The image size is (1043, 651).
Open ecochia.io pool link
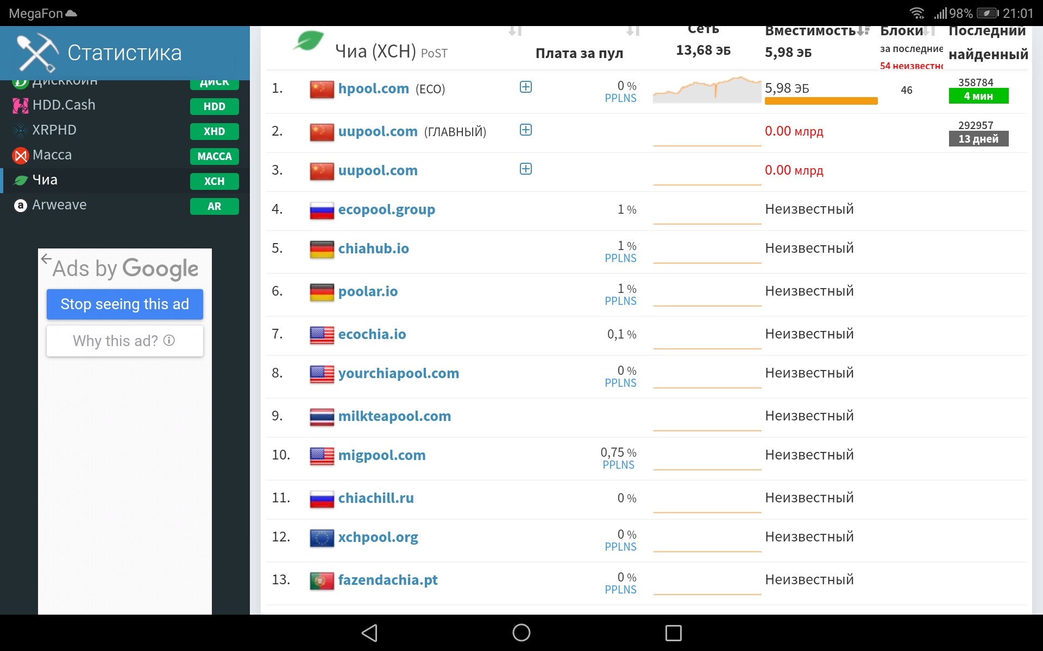click(x=372, y=334)
